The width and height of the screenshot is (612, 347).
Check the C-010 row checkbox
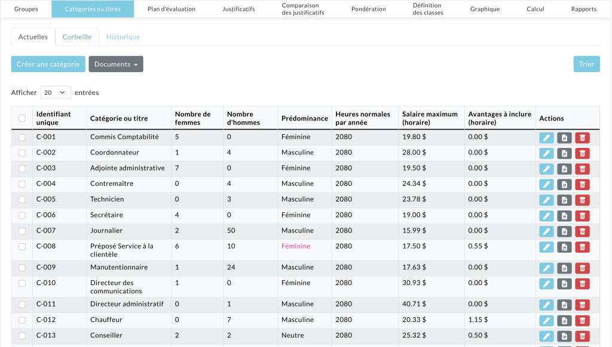22,283
